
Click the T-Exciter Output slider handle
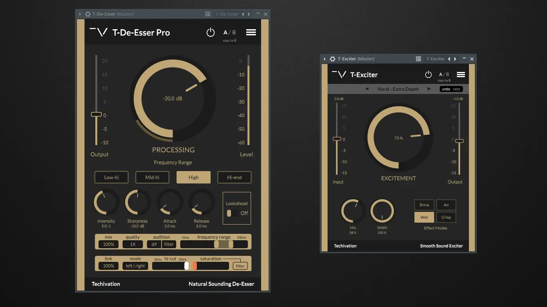point(459,141)
